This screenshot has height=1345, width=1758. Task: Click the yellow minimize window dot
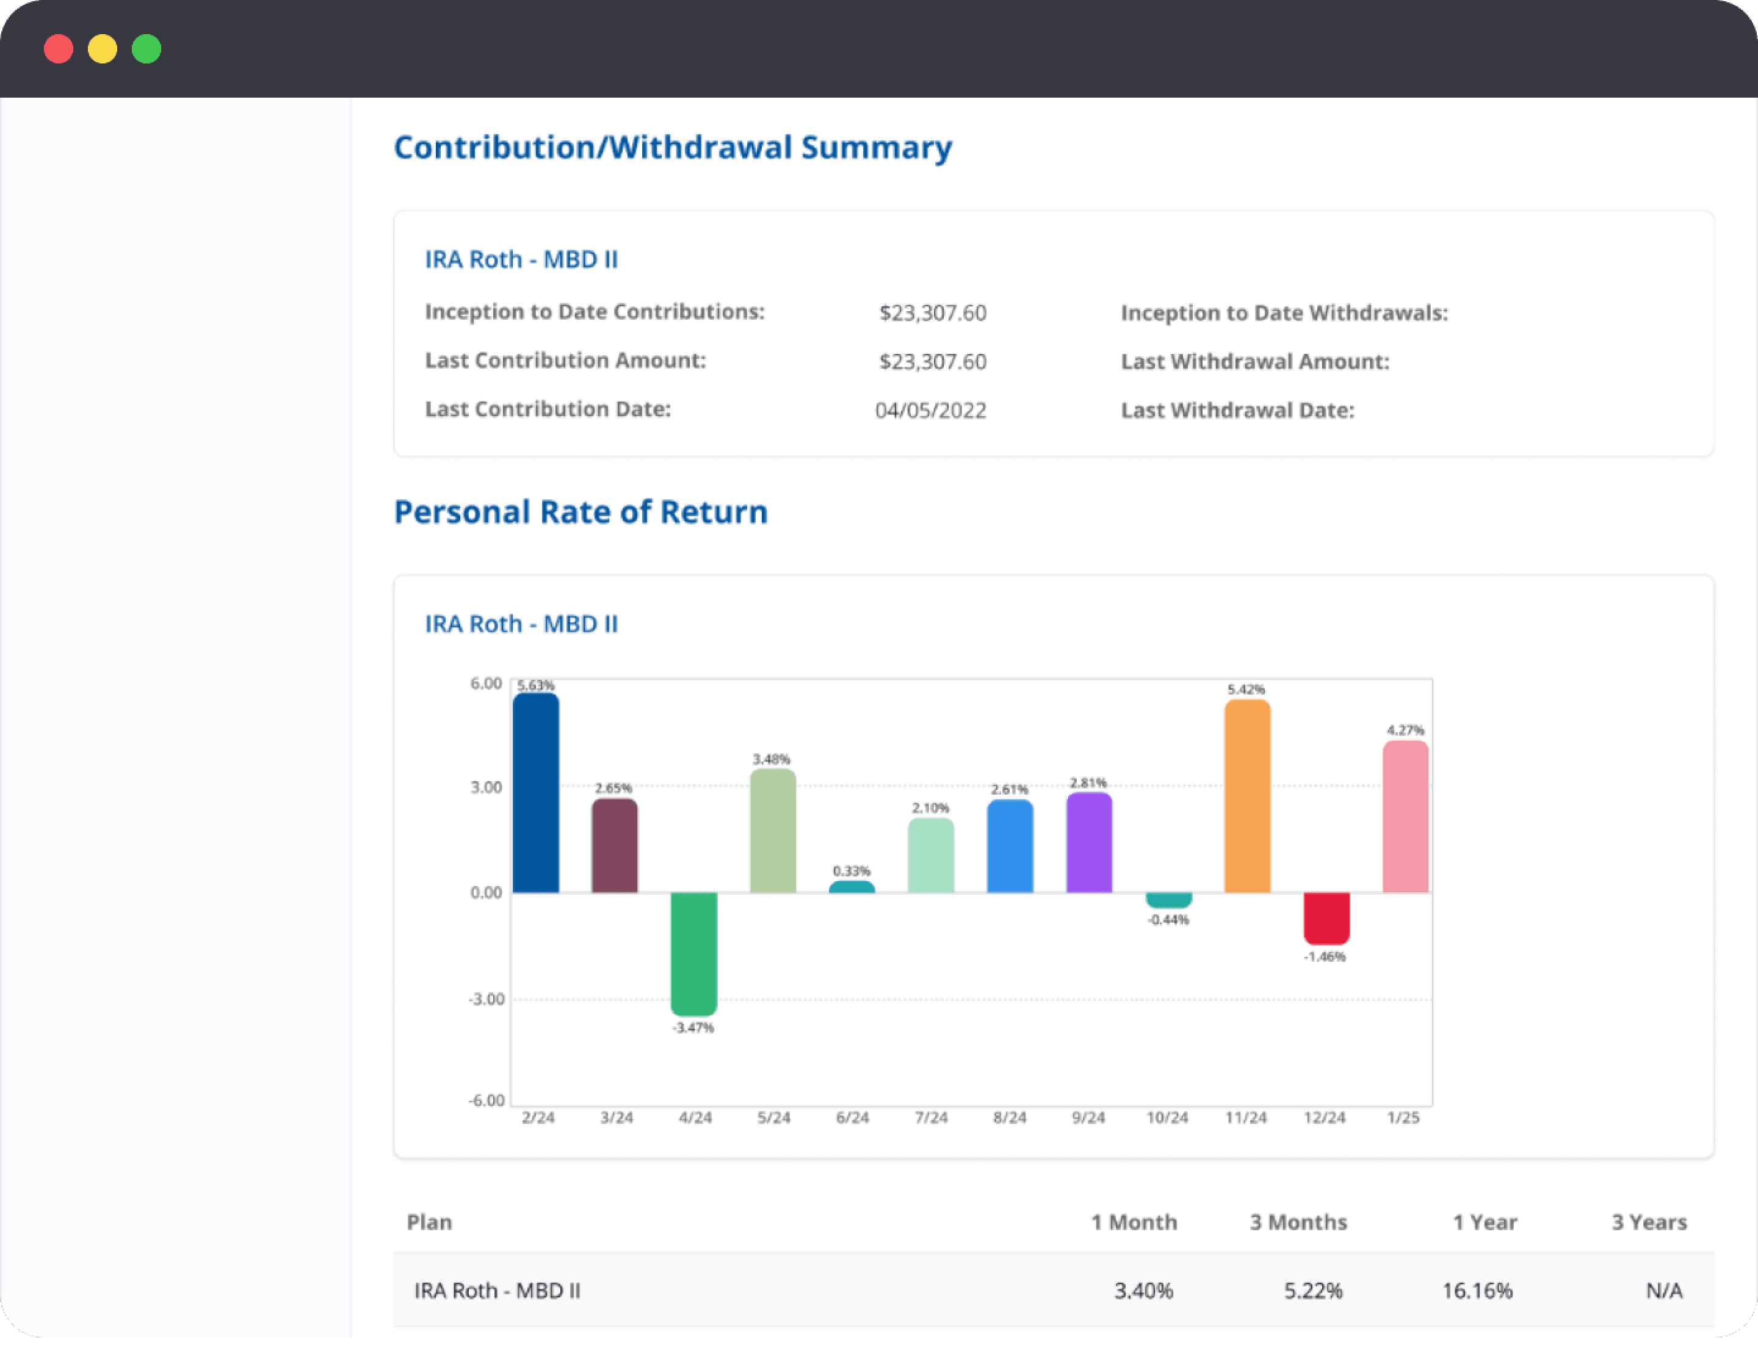103,49
